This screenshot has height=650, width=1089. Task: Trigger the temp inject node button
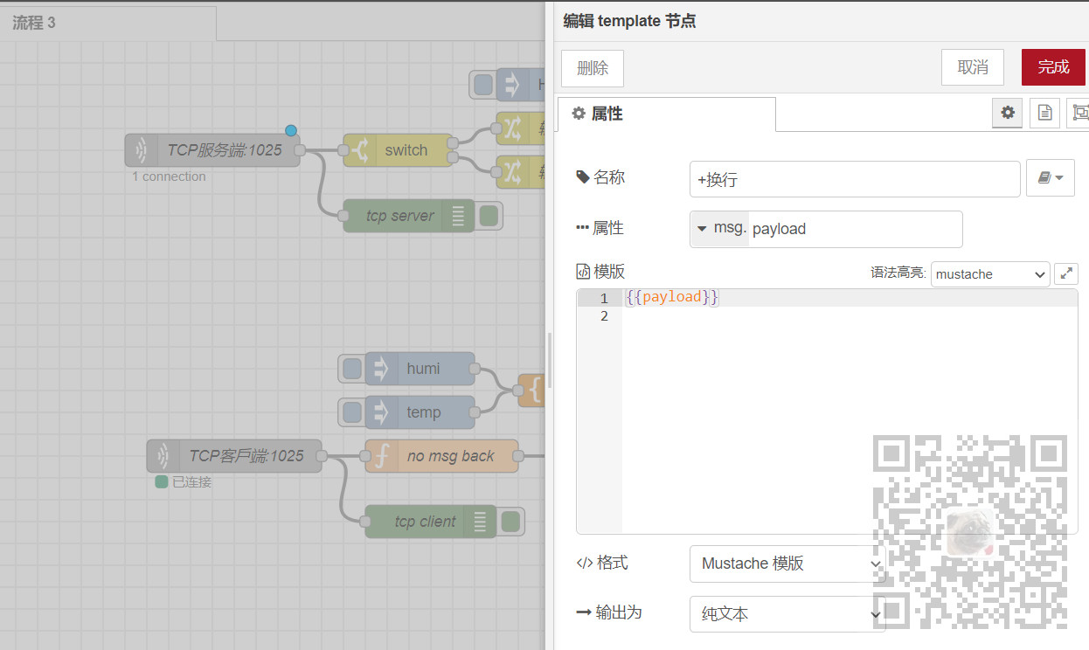tap(351, 412)
